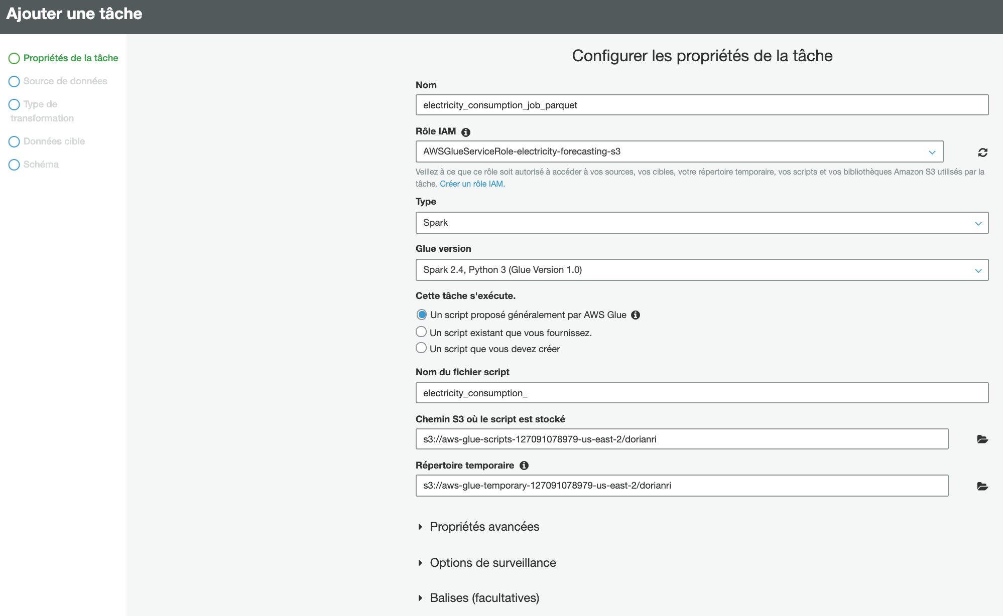The width and height of the screenshot is (1003, 616).
Task: Go to Données cible step
Action: pos(54,141)
